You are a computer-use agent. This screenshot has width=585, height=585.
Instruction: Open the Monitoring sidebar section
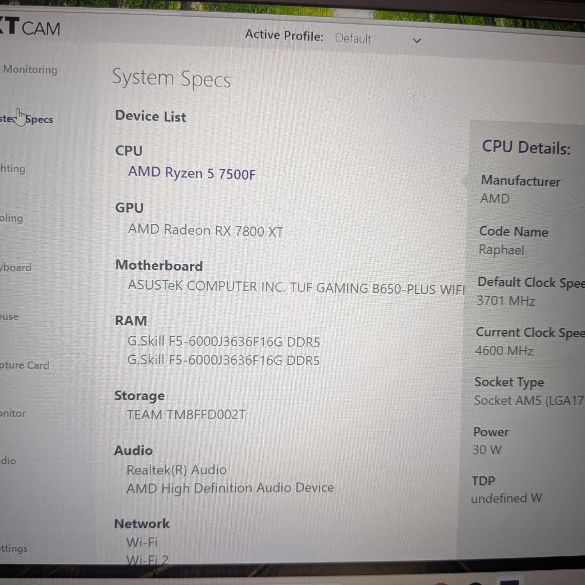[x=30, y=70]
